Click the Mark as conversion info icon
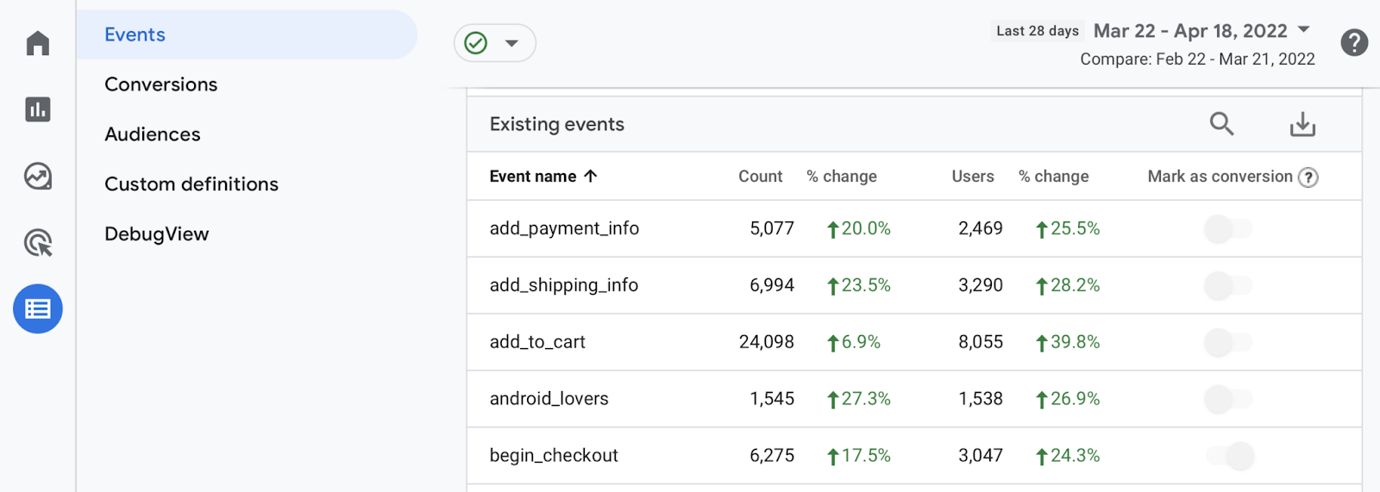 1308,177
